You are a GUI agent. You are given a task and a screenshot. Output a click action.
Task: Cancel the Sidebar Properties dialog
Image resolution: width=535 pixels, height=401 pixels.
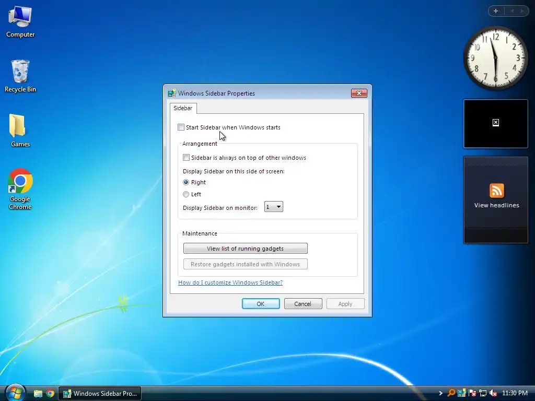tap(303, 304)
